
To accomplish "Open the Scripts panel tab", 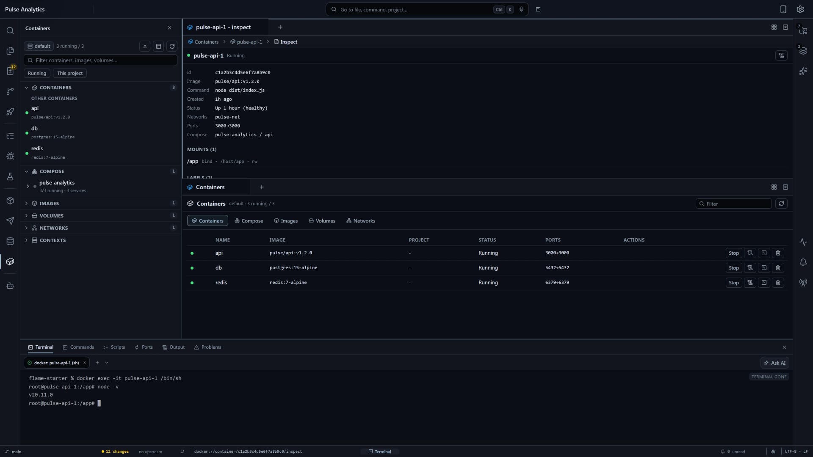I will point(114,347).
